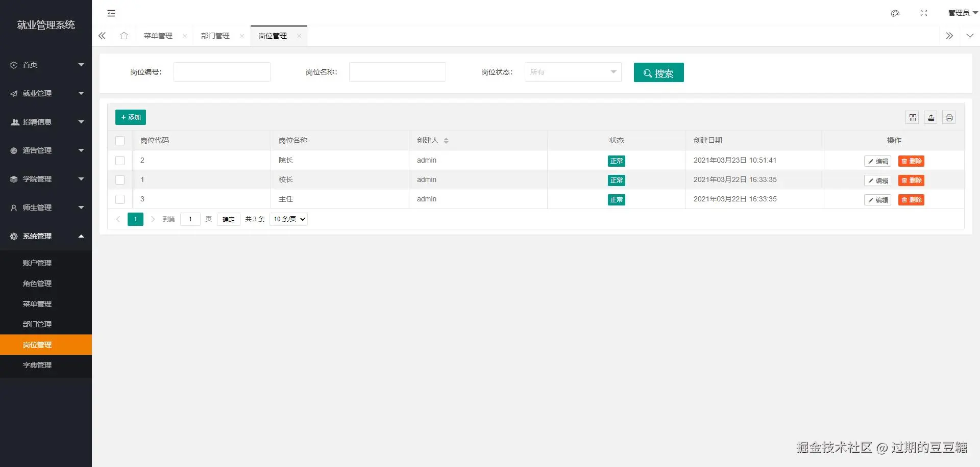Screen dimensions: 980x467
Task: Edit the 主任 row
Action: point(878,200)
